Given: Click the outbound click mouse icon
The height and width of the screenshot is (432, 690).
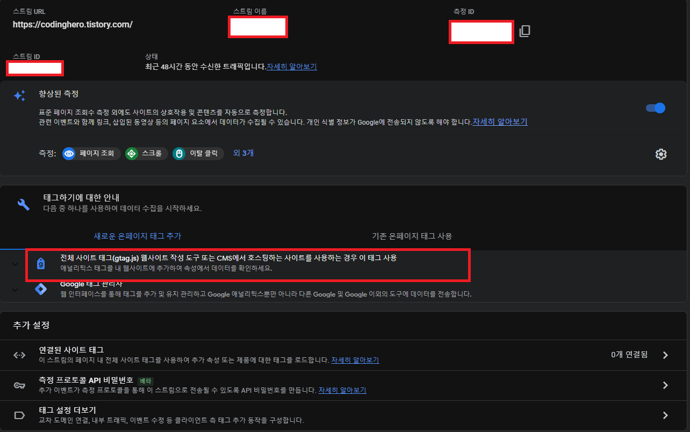Looking at the screenshot, I should 179,154.
